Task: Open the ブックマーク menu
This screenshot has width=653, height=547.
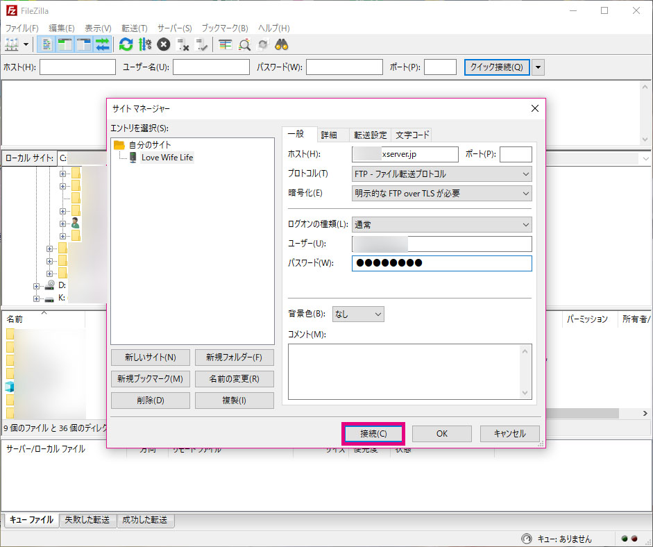Action: [223, 28]
